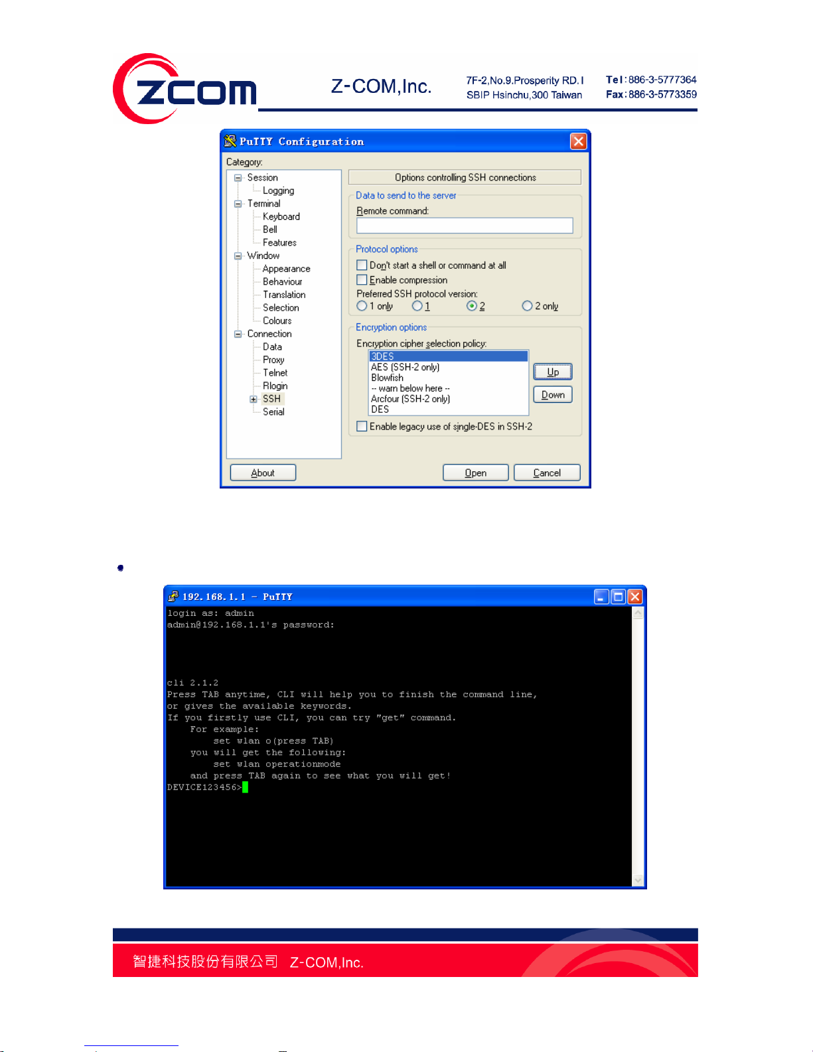
Task: Close the PuTTY Configuration dialog
Action: 579,141
